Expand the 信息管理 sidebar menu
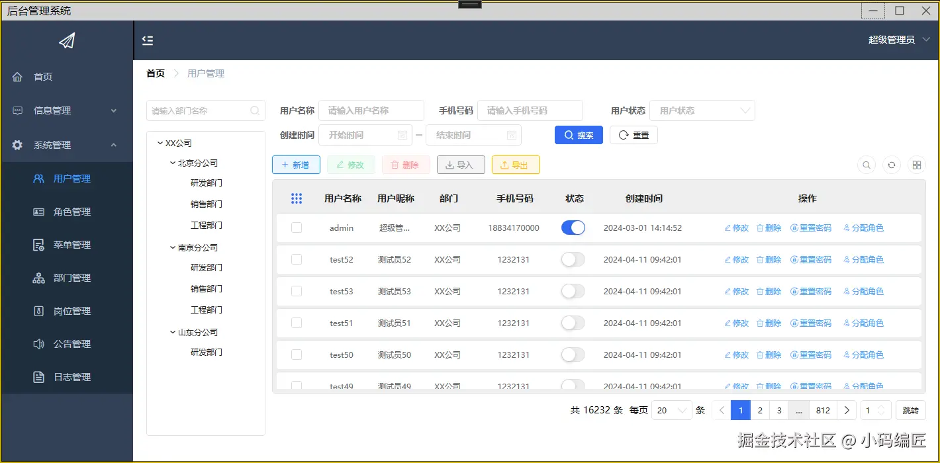 (66, 110)
